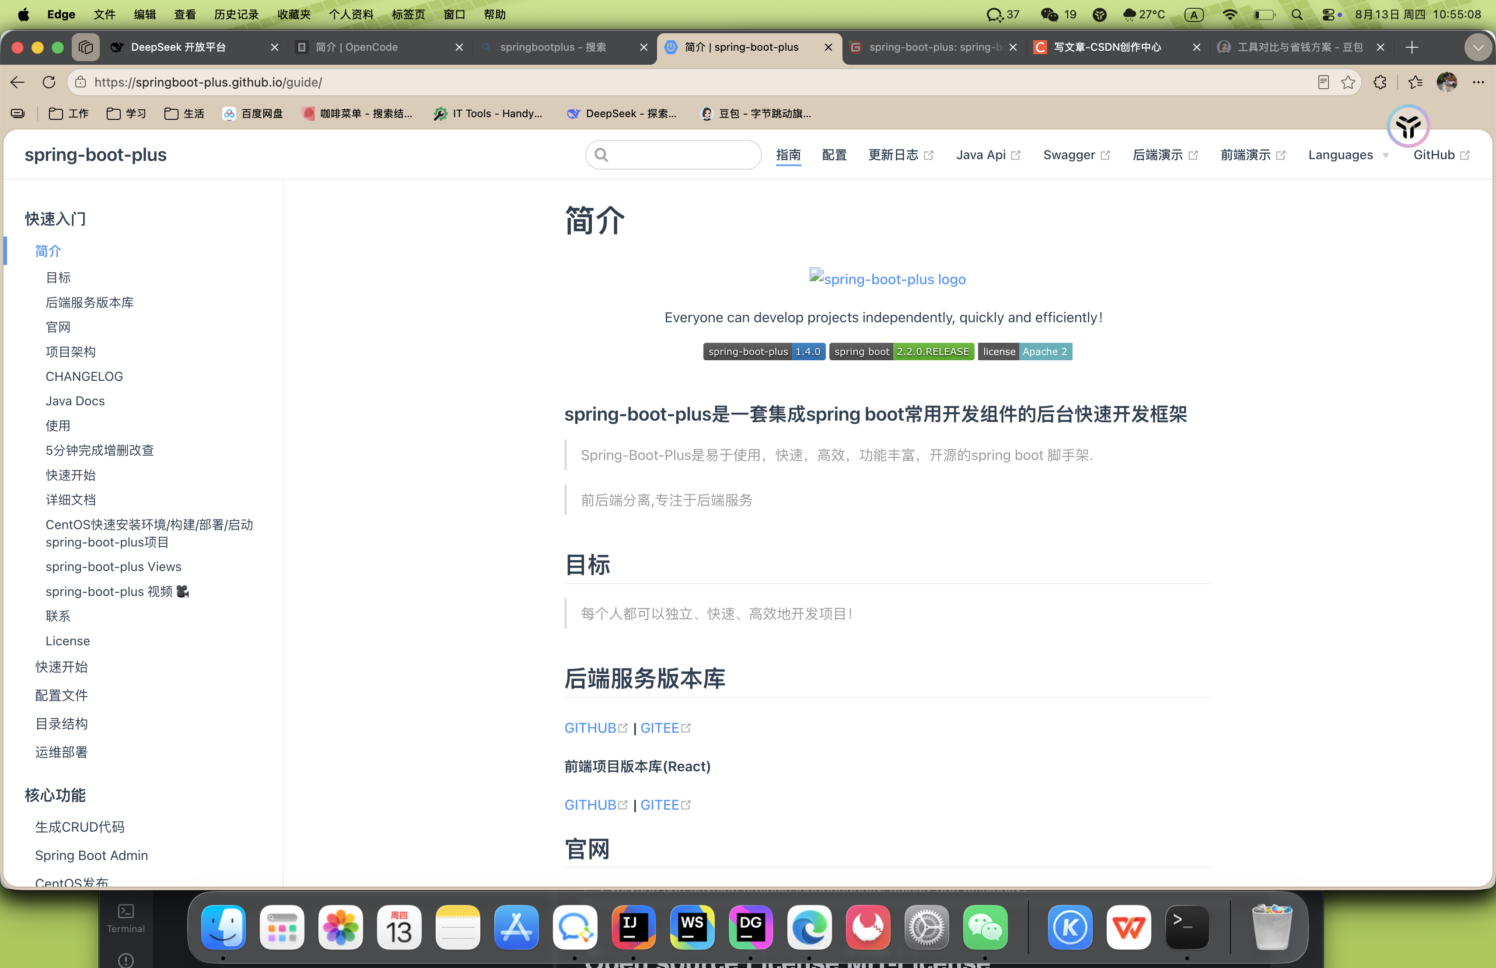
Task: Select Spring Boot Admin in the sidebar
Action: click(92, 856)
